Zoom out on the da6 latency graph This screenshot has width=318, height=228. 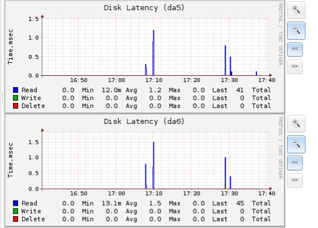click(x=296, y=144)
